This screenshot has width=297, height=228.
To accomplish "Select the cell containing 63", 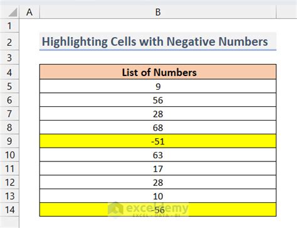I will click(x=158, y=155).
